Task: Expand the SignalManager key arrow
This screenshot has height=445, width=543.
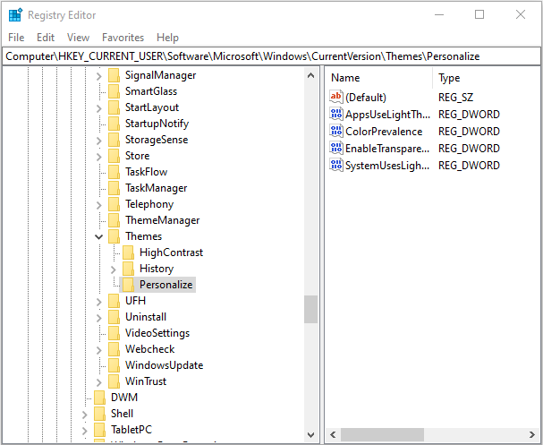Action: coord(98,75)
